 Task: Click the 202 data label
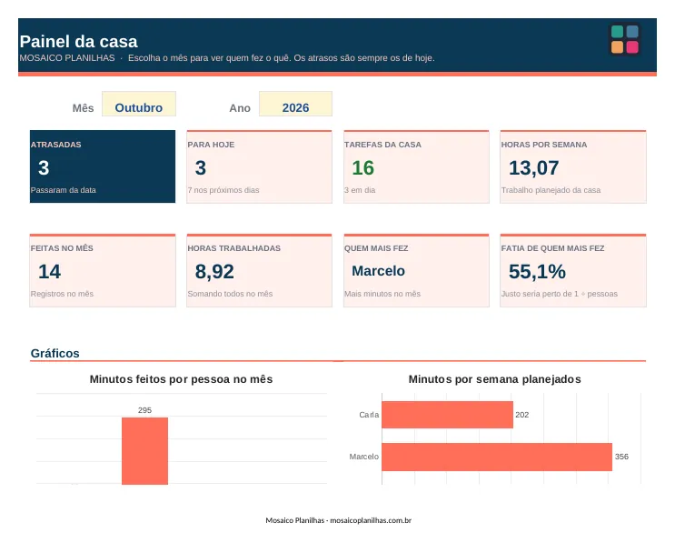pos(522,415)
